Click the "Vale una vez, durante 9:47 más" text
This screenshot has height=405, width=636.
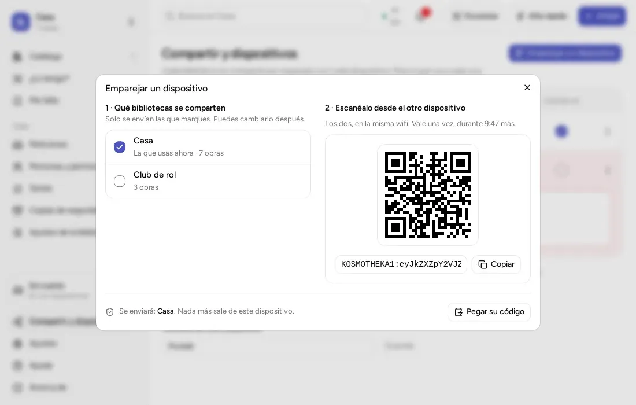[464, 123]
